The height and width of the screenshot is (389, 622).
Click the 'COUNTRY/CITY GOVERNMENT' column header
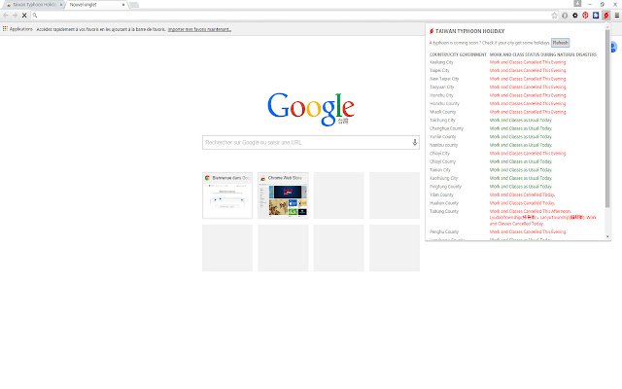[x=458, y=54]
